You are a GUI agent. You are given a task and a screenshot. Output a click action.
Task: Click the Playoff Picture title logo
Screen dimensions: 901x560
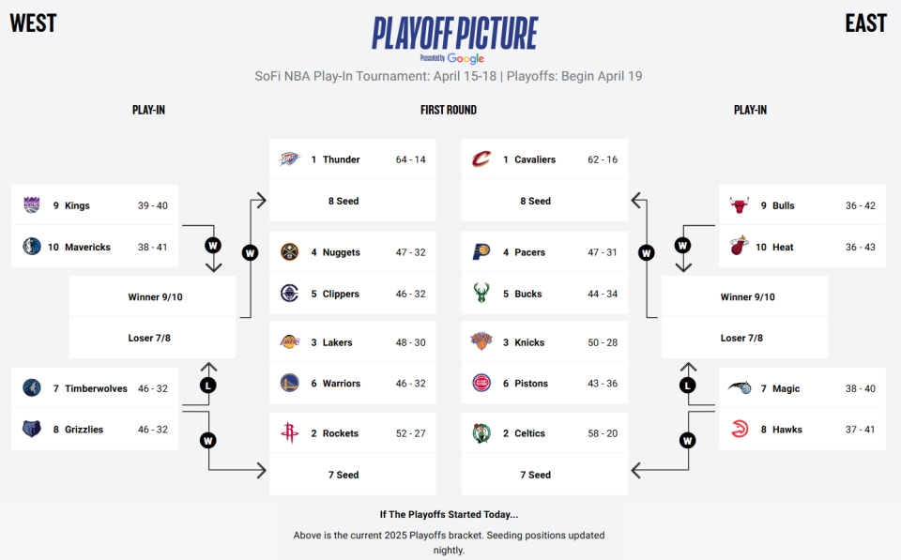click(x=455, y=33)
